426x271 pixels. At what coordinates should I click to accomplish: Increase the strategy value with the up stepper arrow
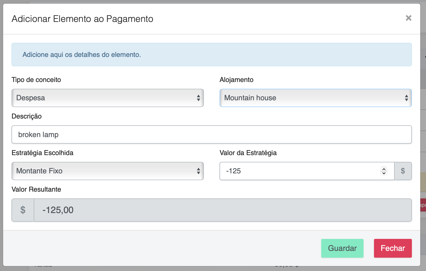pyautogui.click(x=384, y=169)
